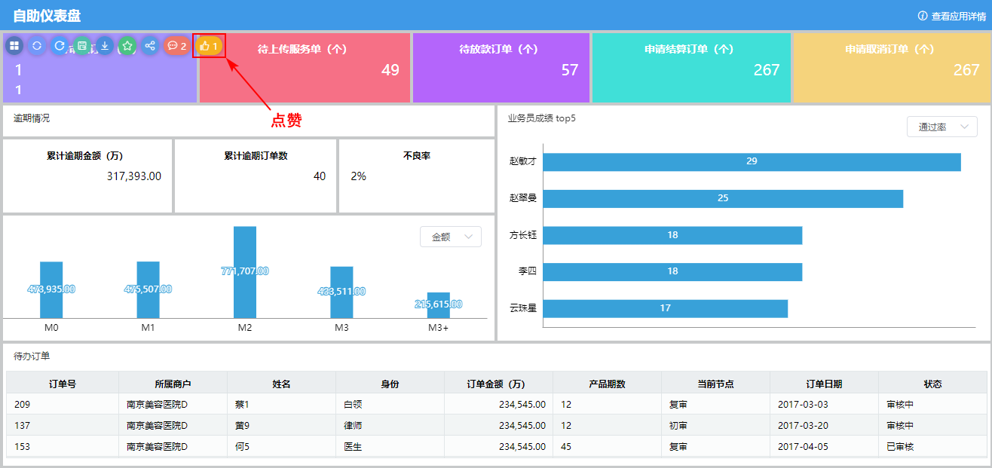
Task: Click the name cell 何5
Action: 281,446
